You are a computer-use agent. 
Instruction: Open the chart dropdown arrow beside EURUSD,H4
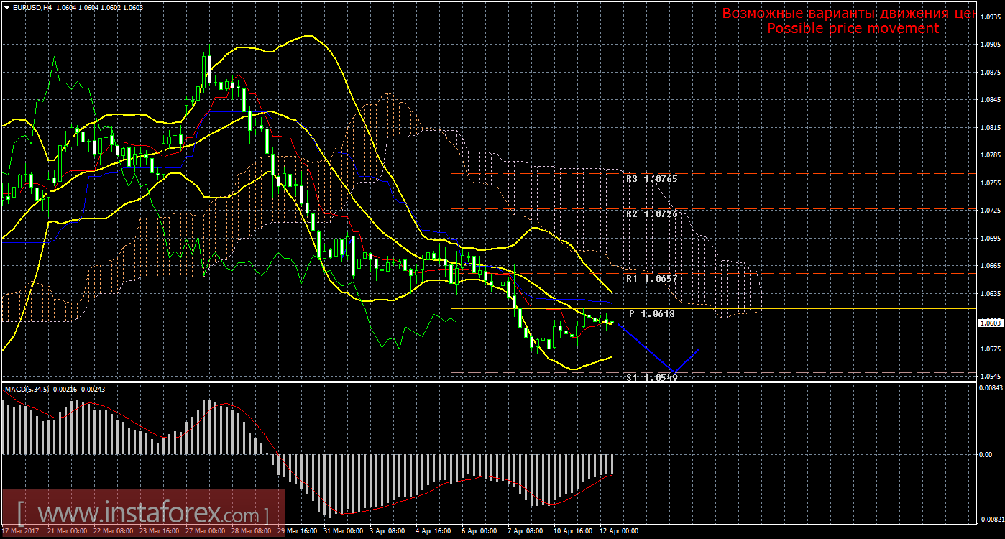[6, 7]
